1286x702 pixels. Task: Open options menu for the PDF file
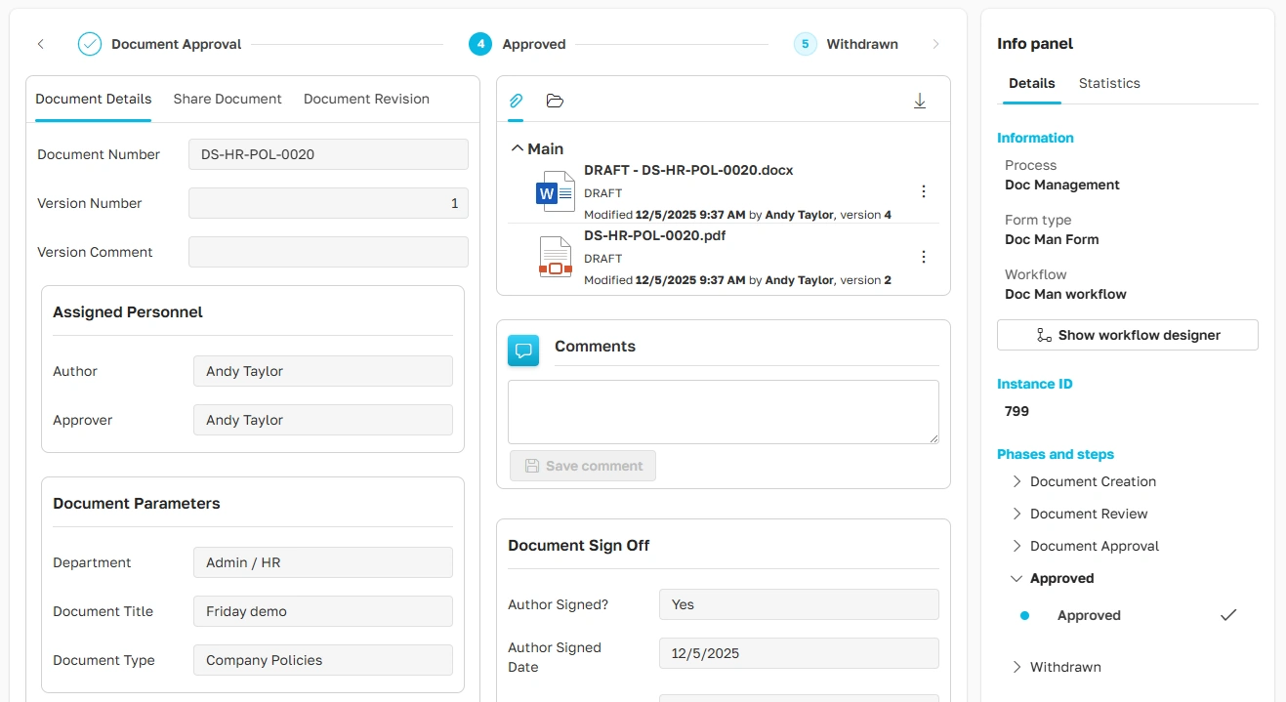tap(924, 256)
